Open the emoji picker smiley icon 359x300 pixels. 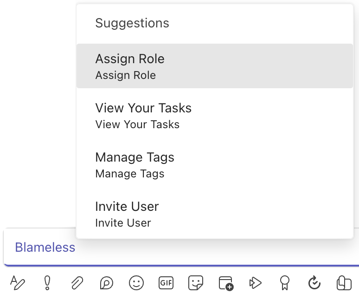coord(136,283)
